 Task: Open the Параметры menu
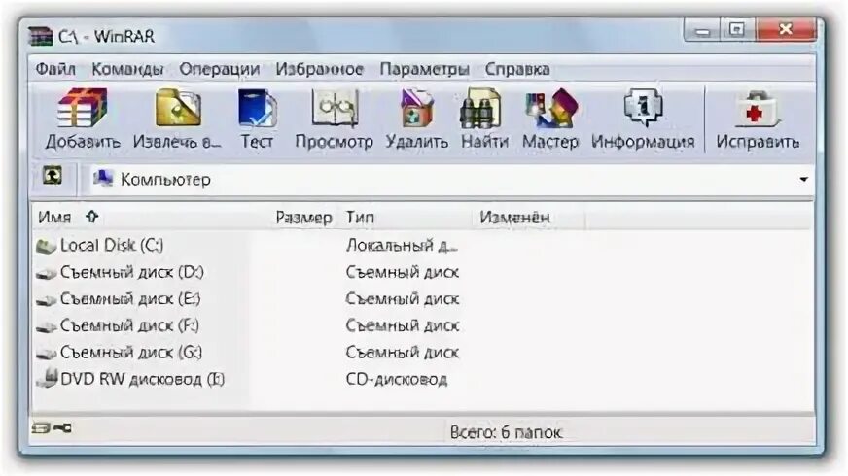coord(425,69)
